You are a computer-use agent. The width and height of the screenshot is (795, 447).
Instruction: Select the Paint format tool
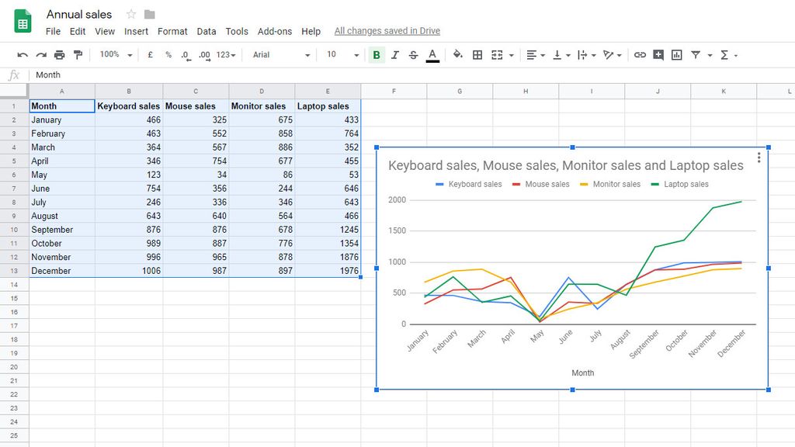pyautogui.click(x=78, y=54)
